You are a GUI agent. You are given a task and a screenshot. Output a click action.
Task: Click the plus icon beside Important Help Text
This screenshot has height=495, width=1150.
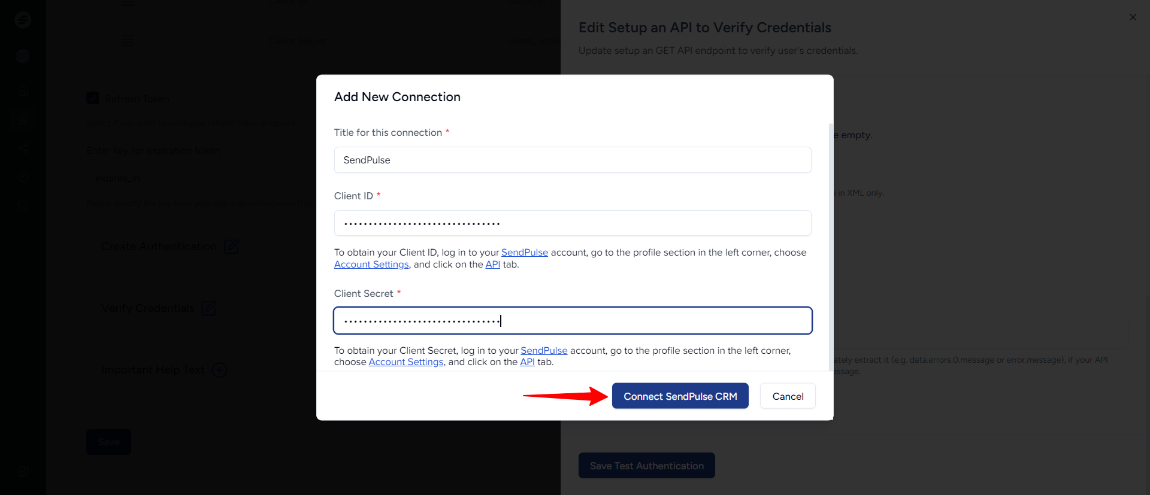coord(219,370)
